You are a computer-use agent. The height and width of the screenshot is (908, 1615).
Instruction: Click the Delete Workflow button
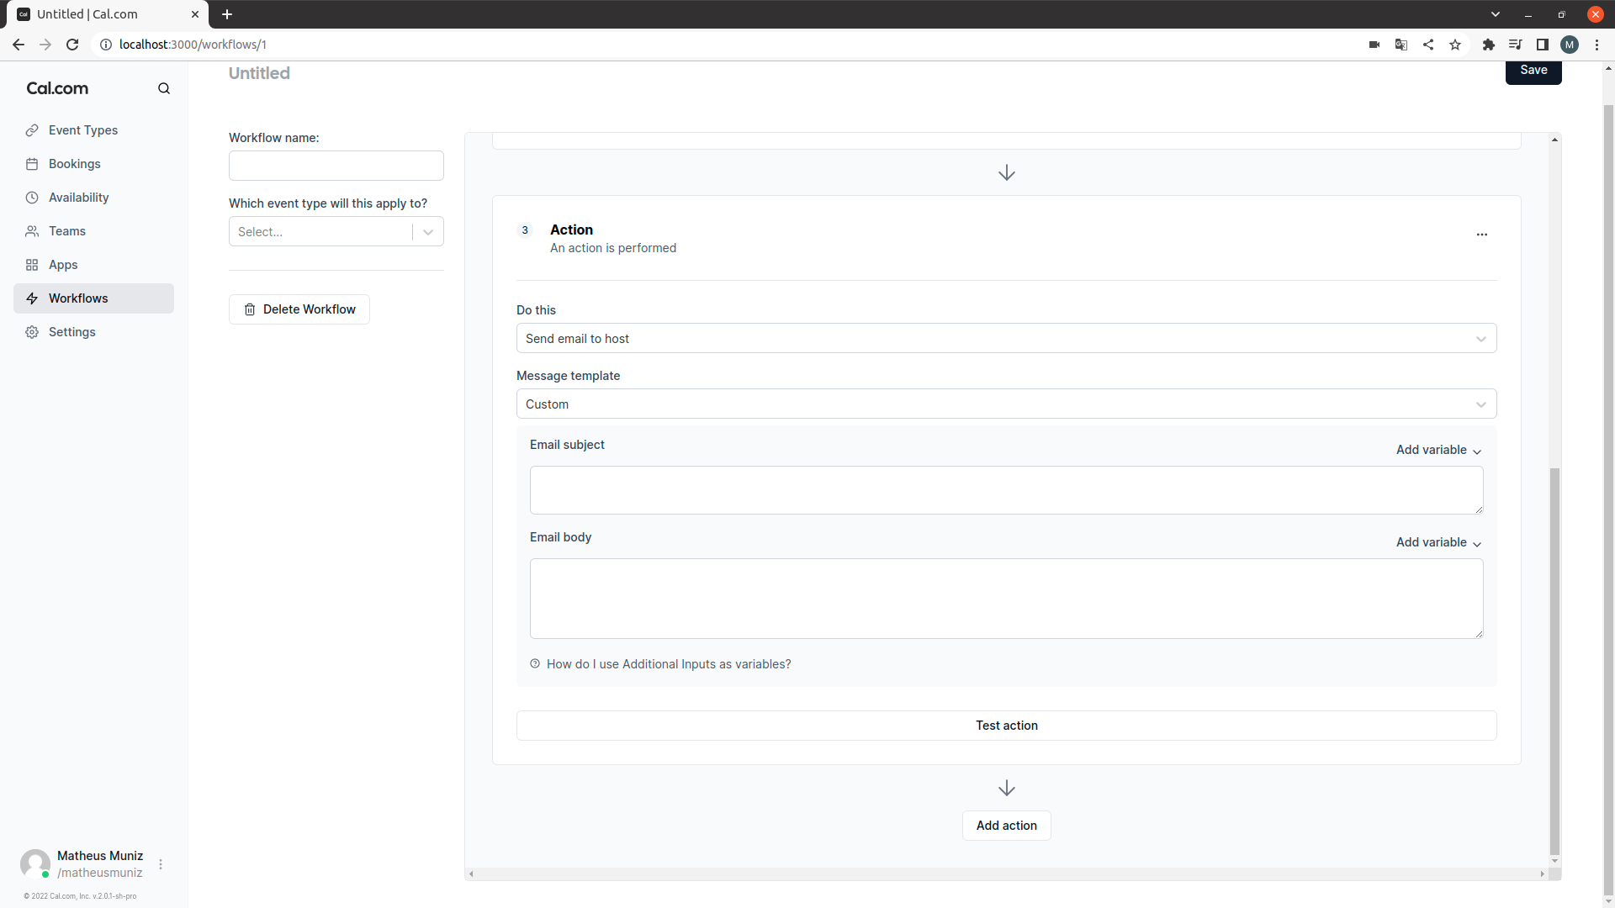(299, 309)
